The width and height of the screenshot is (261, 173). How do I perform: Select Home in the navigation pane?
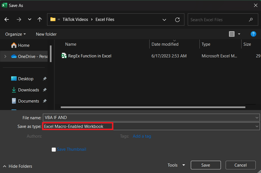(x=20, y=45)
